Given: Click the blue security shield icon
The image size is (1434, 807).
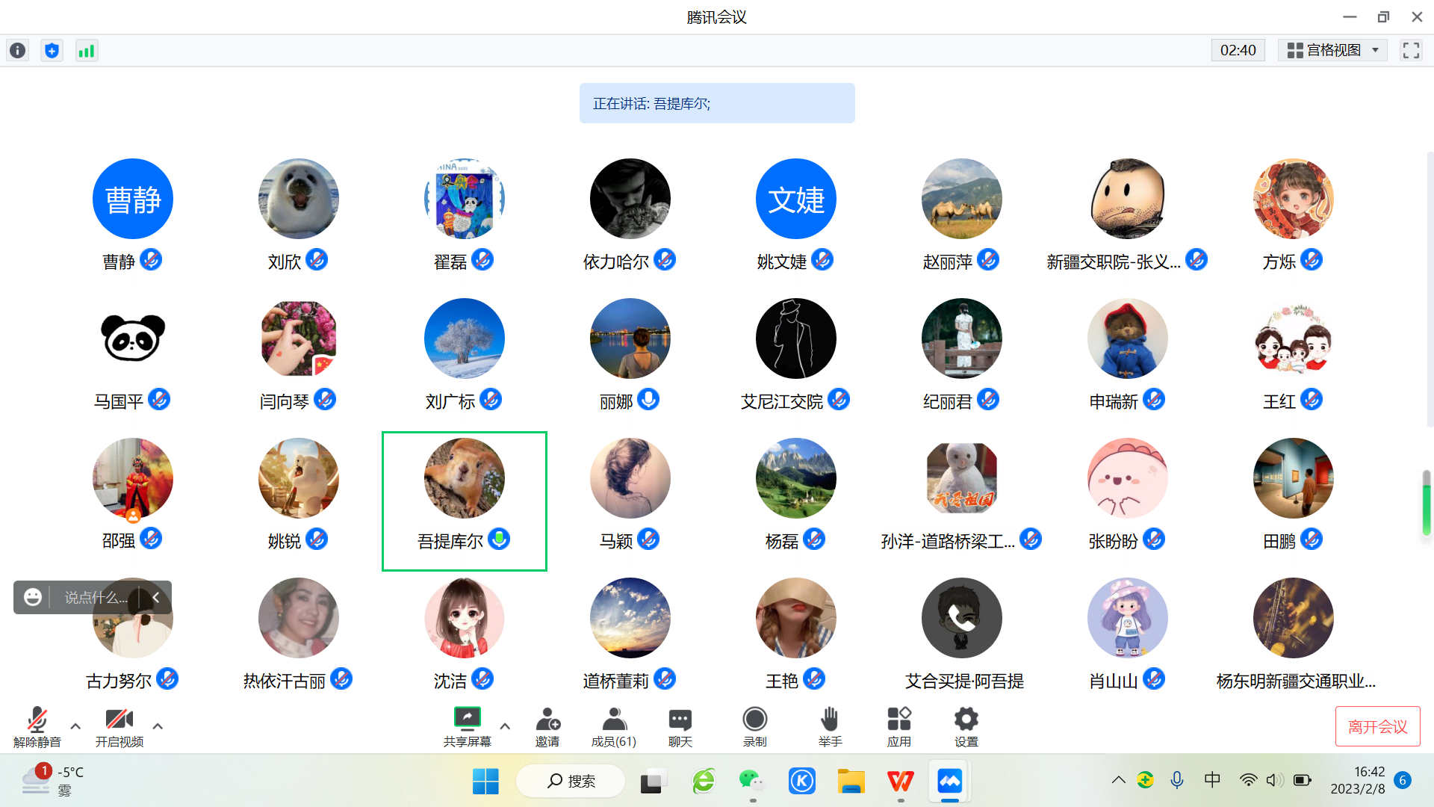Looking at the screenshot, I should coord(52,51).
